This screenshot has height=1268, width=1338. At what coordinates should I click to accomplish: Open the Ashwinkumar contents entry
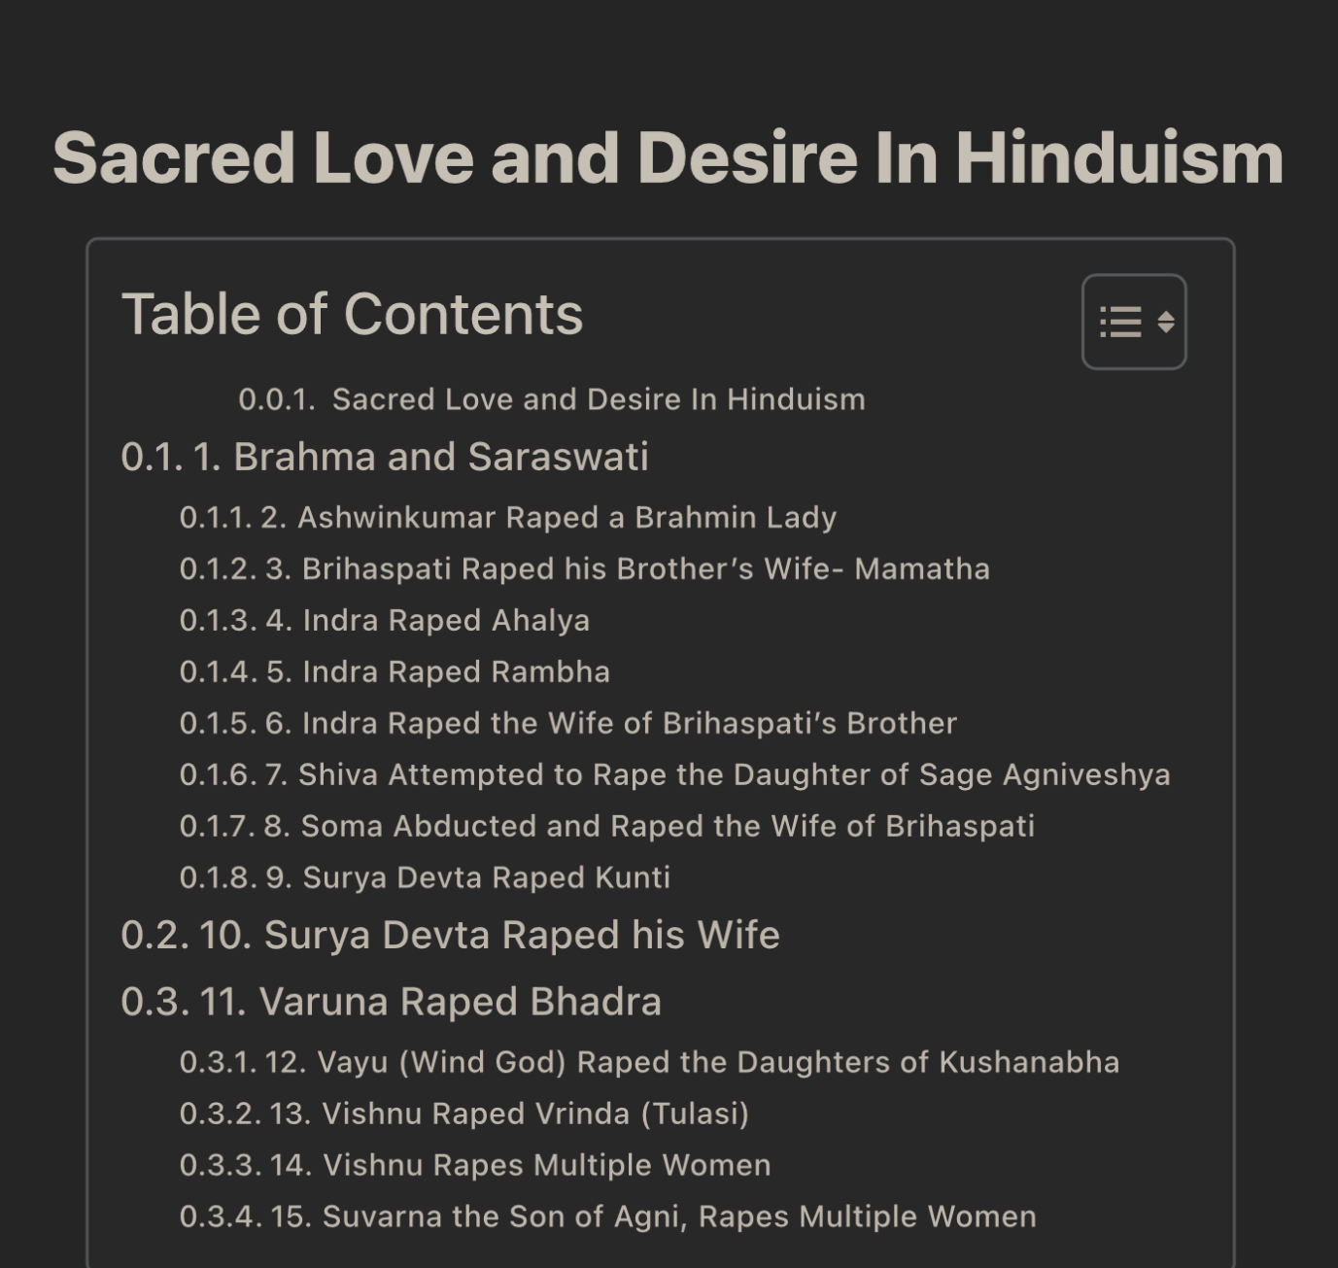coord(507,517)
